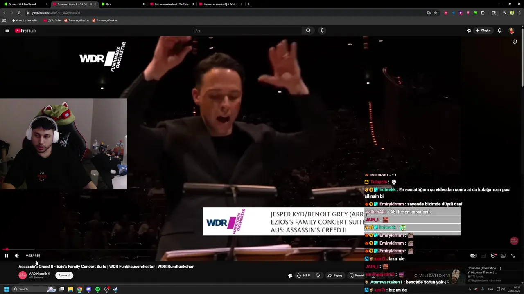This screenshot has width=524, height=294.
Task: Go back in browser history
Action: (x=5, y=13)
